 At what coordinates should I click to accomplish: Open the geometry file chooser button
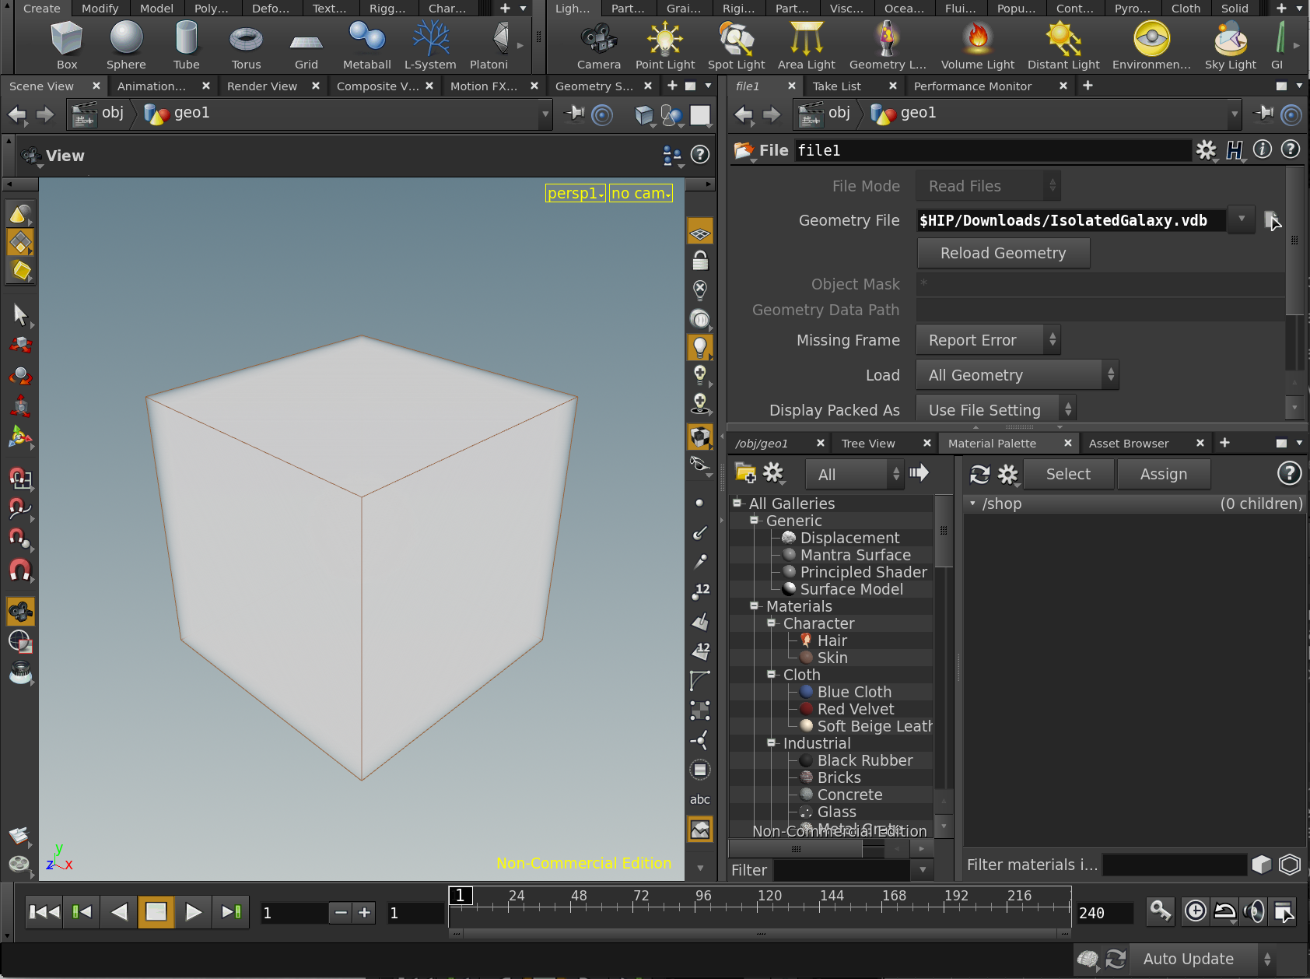(x=1271, y=220)
